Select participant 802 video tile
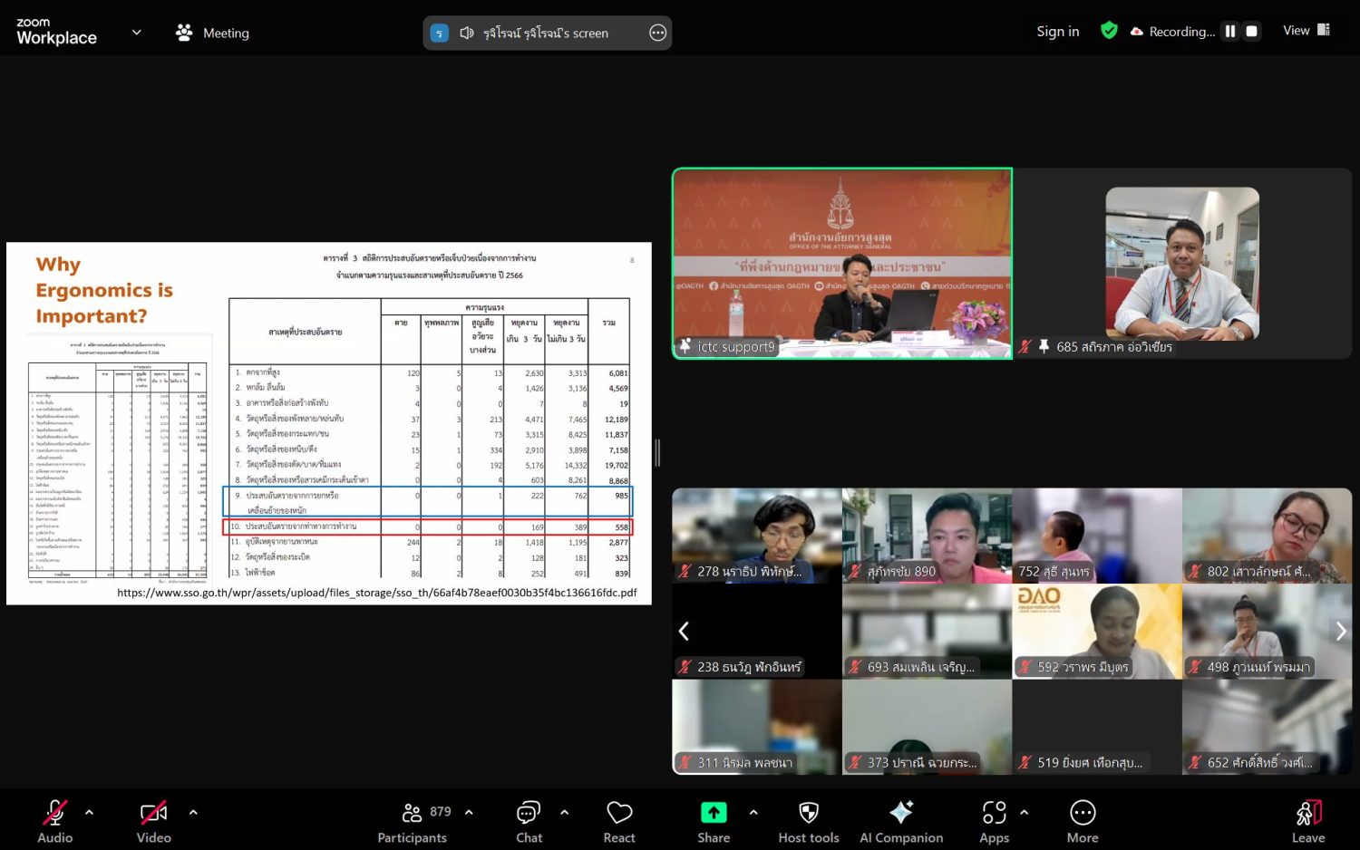Image resolution: width=1360 pixels, height=850 pixels. pyautogui.click(x=1268, y=536)
